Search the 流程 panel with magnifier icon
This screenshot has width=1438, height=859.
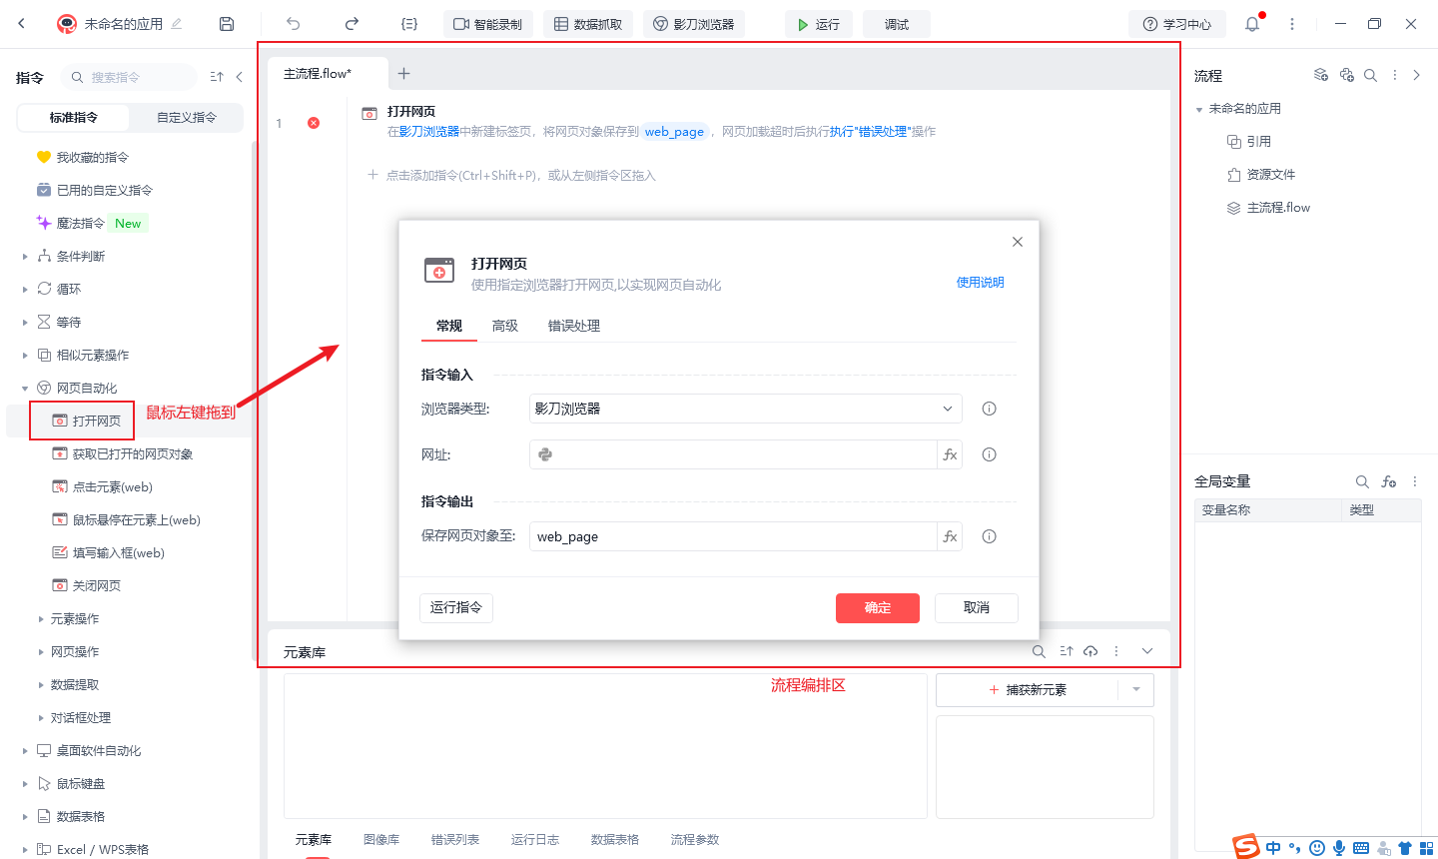point(1370,75)
